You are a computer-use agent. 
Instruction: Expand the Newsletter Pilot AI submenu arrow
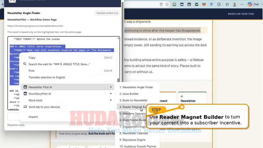(111, 87)
